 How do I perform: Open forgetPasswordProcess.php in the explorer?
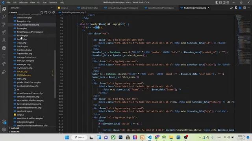pyautogui.click(x=30, y=32)
